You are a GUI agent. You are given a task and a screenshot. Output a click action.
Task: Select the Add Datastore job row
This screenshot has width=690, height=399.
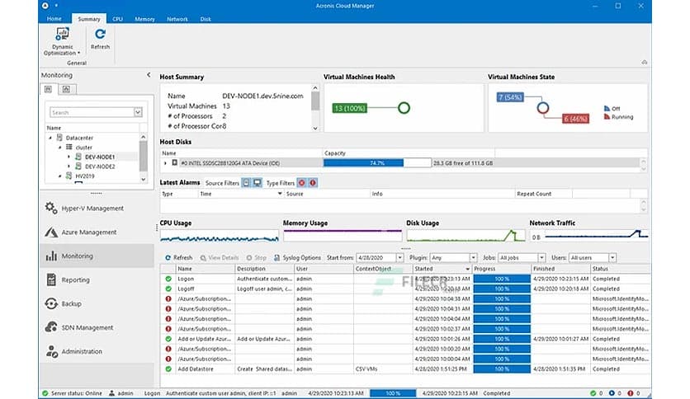pos(405,369)
